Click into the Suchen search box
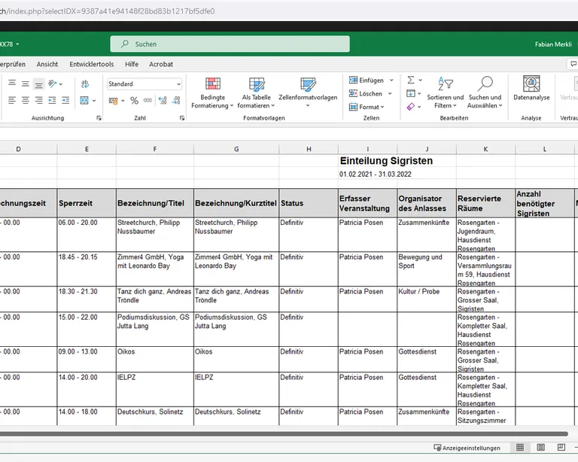This screenshot has width=578, height=462. 230,44
